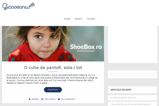Viewport: 159px width, 106px height.
Task: Click the sidebar search field
Action: [x=132, y=74]
